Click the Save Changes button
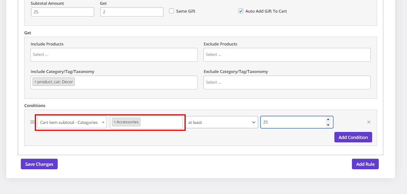Screen dimensions: 407x194 coord(39,164)
